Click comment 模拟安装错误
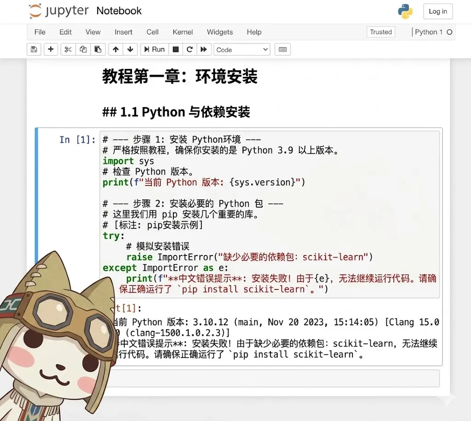This screenshot has width=471, height=421. 158,247
